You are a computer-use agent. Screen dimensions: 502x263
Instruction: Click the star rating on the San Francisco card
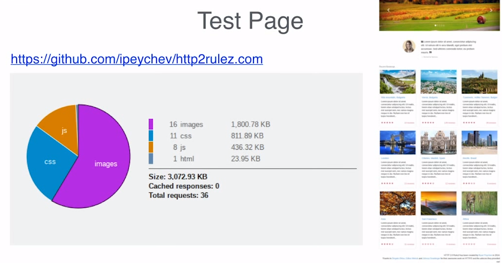tap(428, 244)
